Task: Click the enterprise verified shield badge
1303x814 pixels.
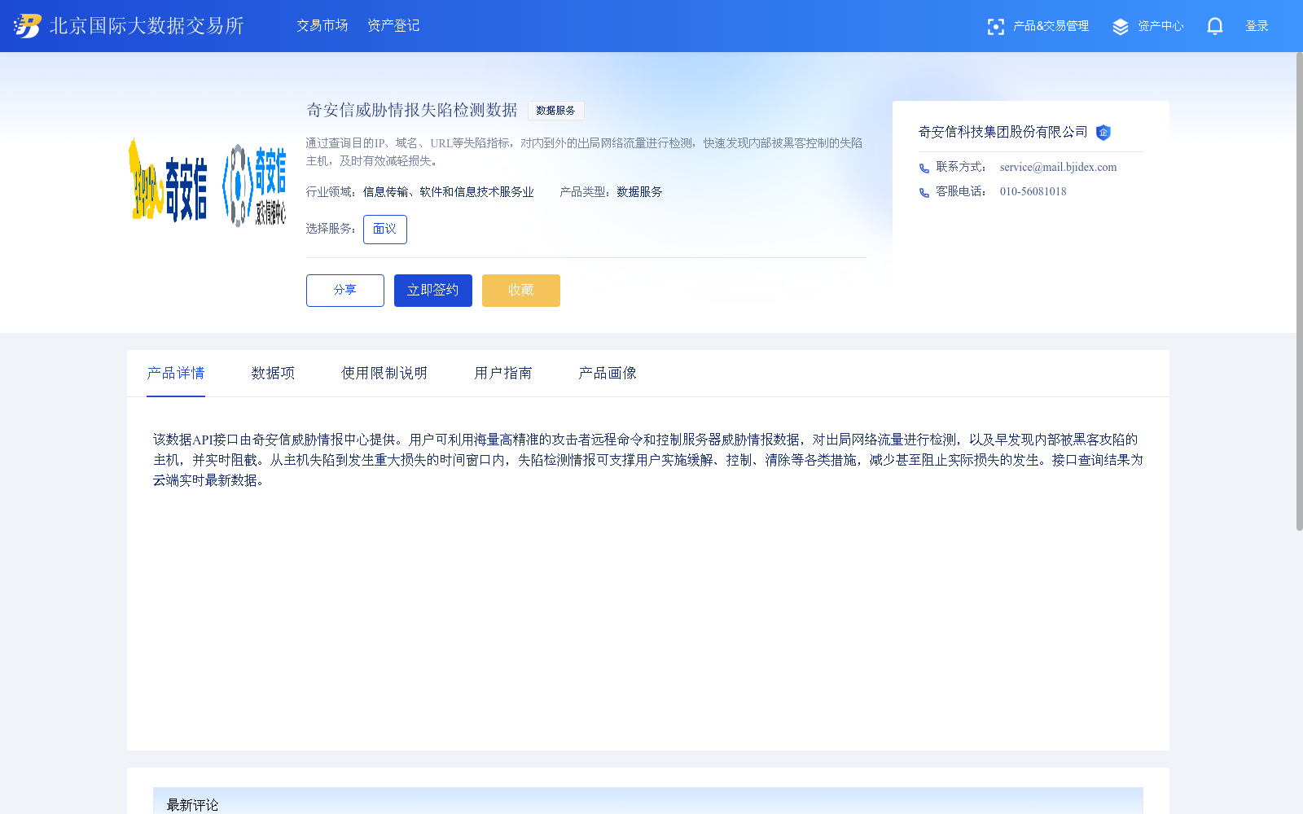Action: (1103, 133)
